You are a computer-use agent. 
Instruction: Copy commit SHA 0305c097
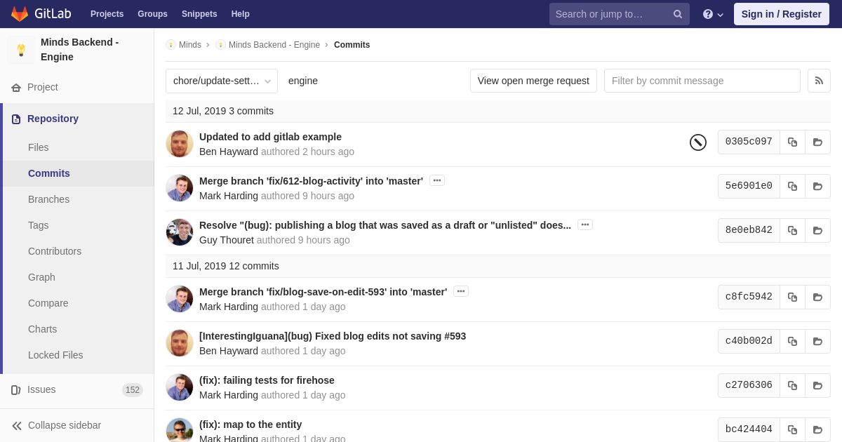pyautogui.click(x=792, y=142)
